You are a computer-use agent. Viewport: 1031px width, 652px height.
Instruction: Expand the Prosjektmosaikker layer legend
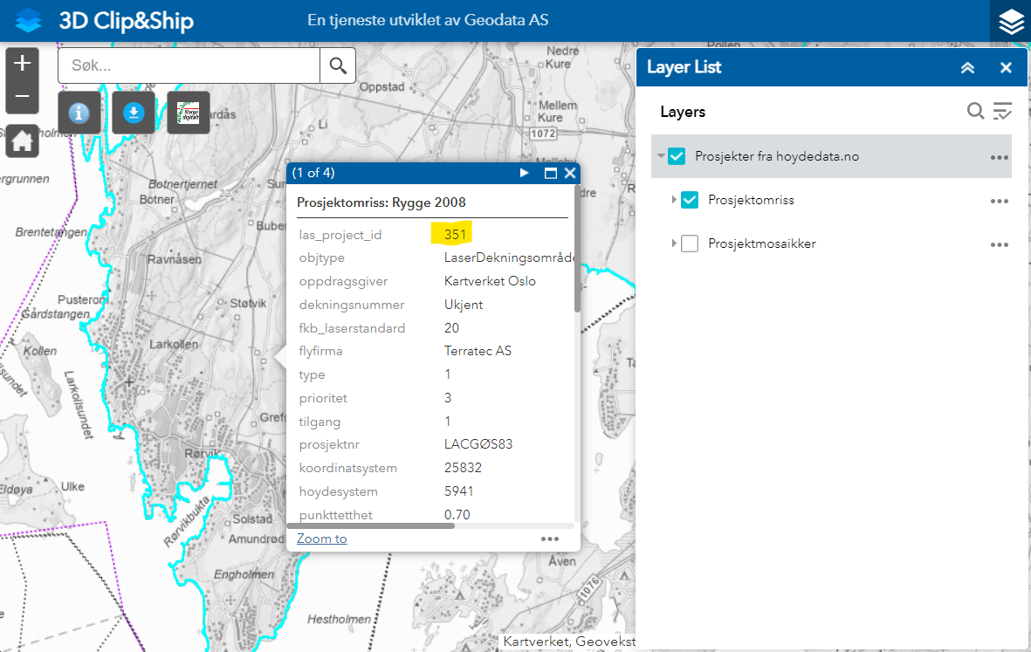tap(674, 244)
